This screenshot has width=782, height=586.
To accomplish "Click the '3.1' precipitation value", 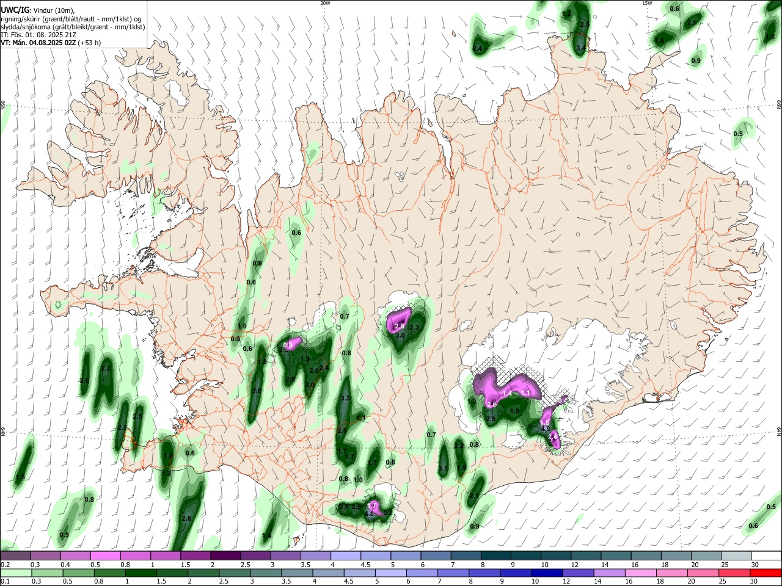I will click(444, 469).
